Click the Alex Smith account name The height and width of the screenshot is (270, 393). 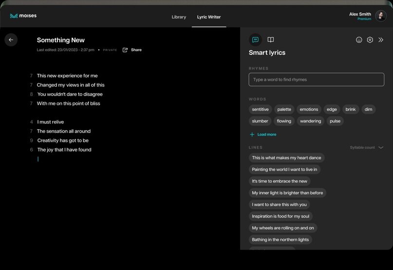pyautogui.click(x=360, y=14)
